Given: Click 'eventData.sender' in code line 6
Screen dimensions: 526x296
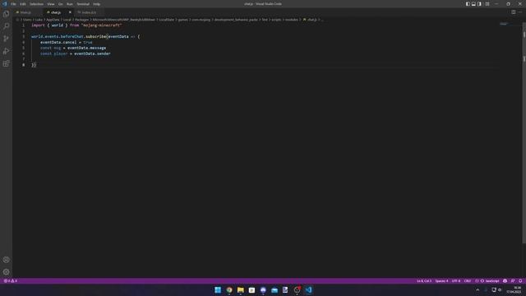Looking at the screenshot, I should point(92,53).
